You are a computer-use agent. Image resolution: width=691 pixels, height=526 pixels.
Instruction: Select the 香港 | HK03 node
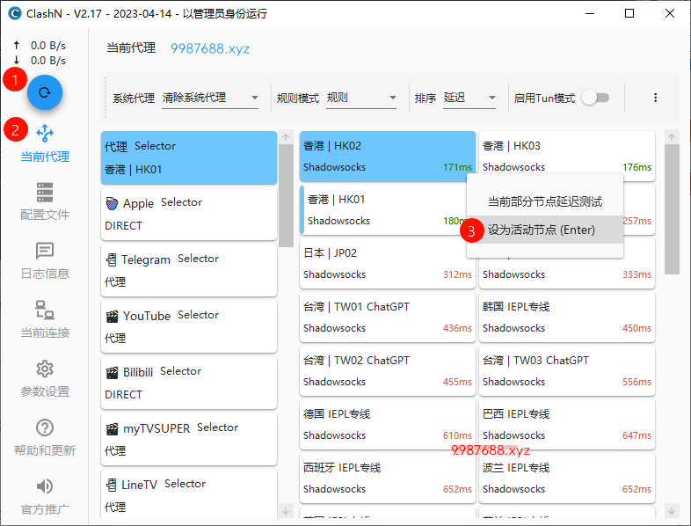[567, 156]
